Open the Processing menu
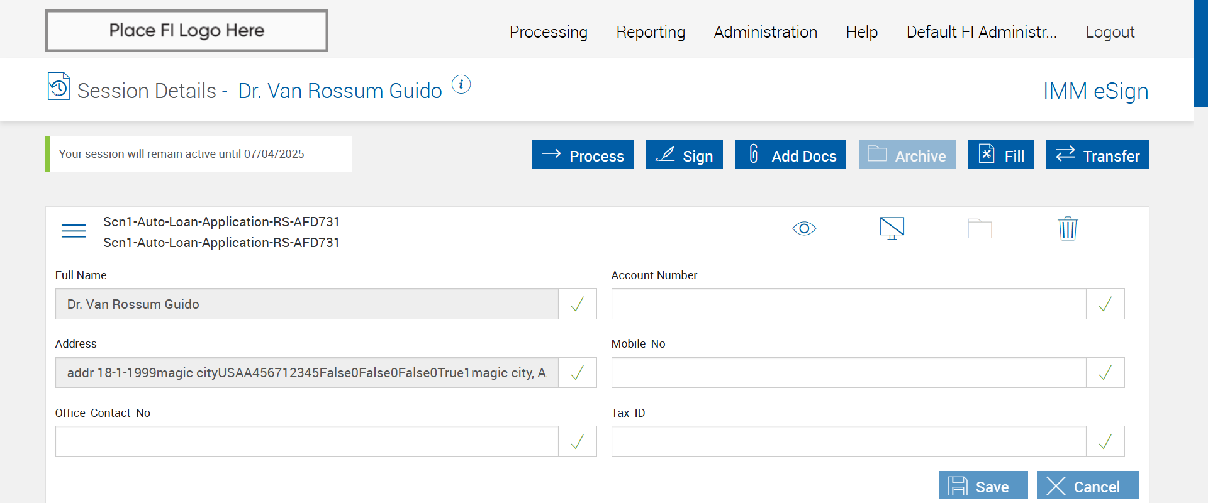This screenshot has height=503, width=1208. (x=548, y=32)
